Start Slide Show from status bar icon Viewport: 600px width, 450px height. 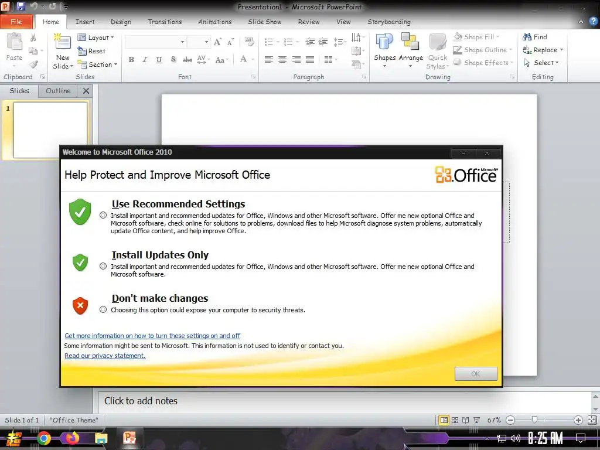coord(477,420)
